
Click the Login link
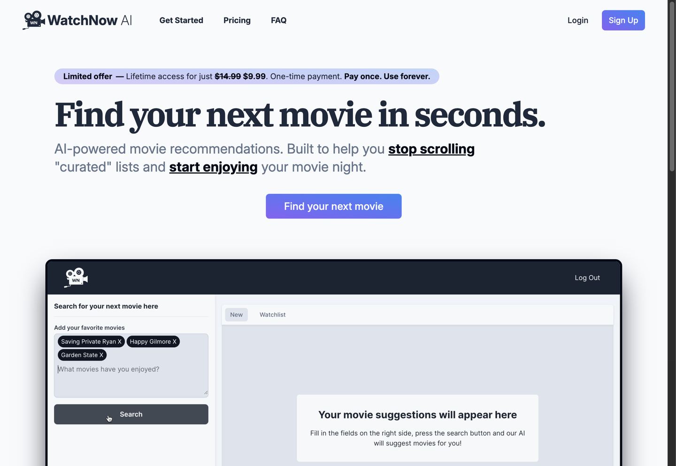pos(578,20)
